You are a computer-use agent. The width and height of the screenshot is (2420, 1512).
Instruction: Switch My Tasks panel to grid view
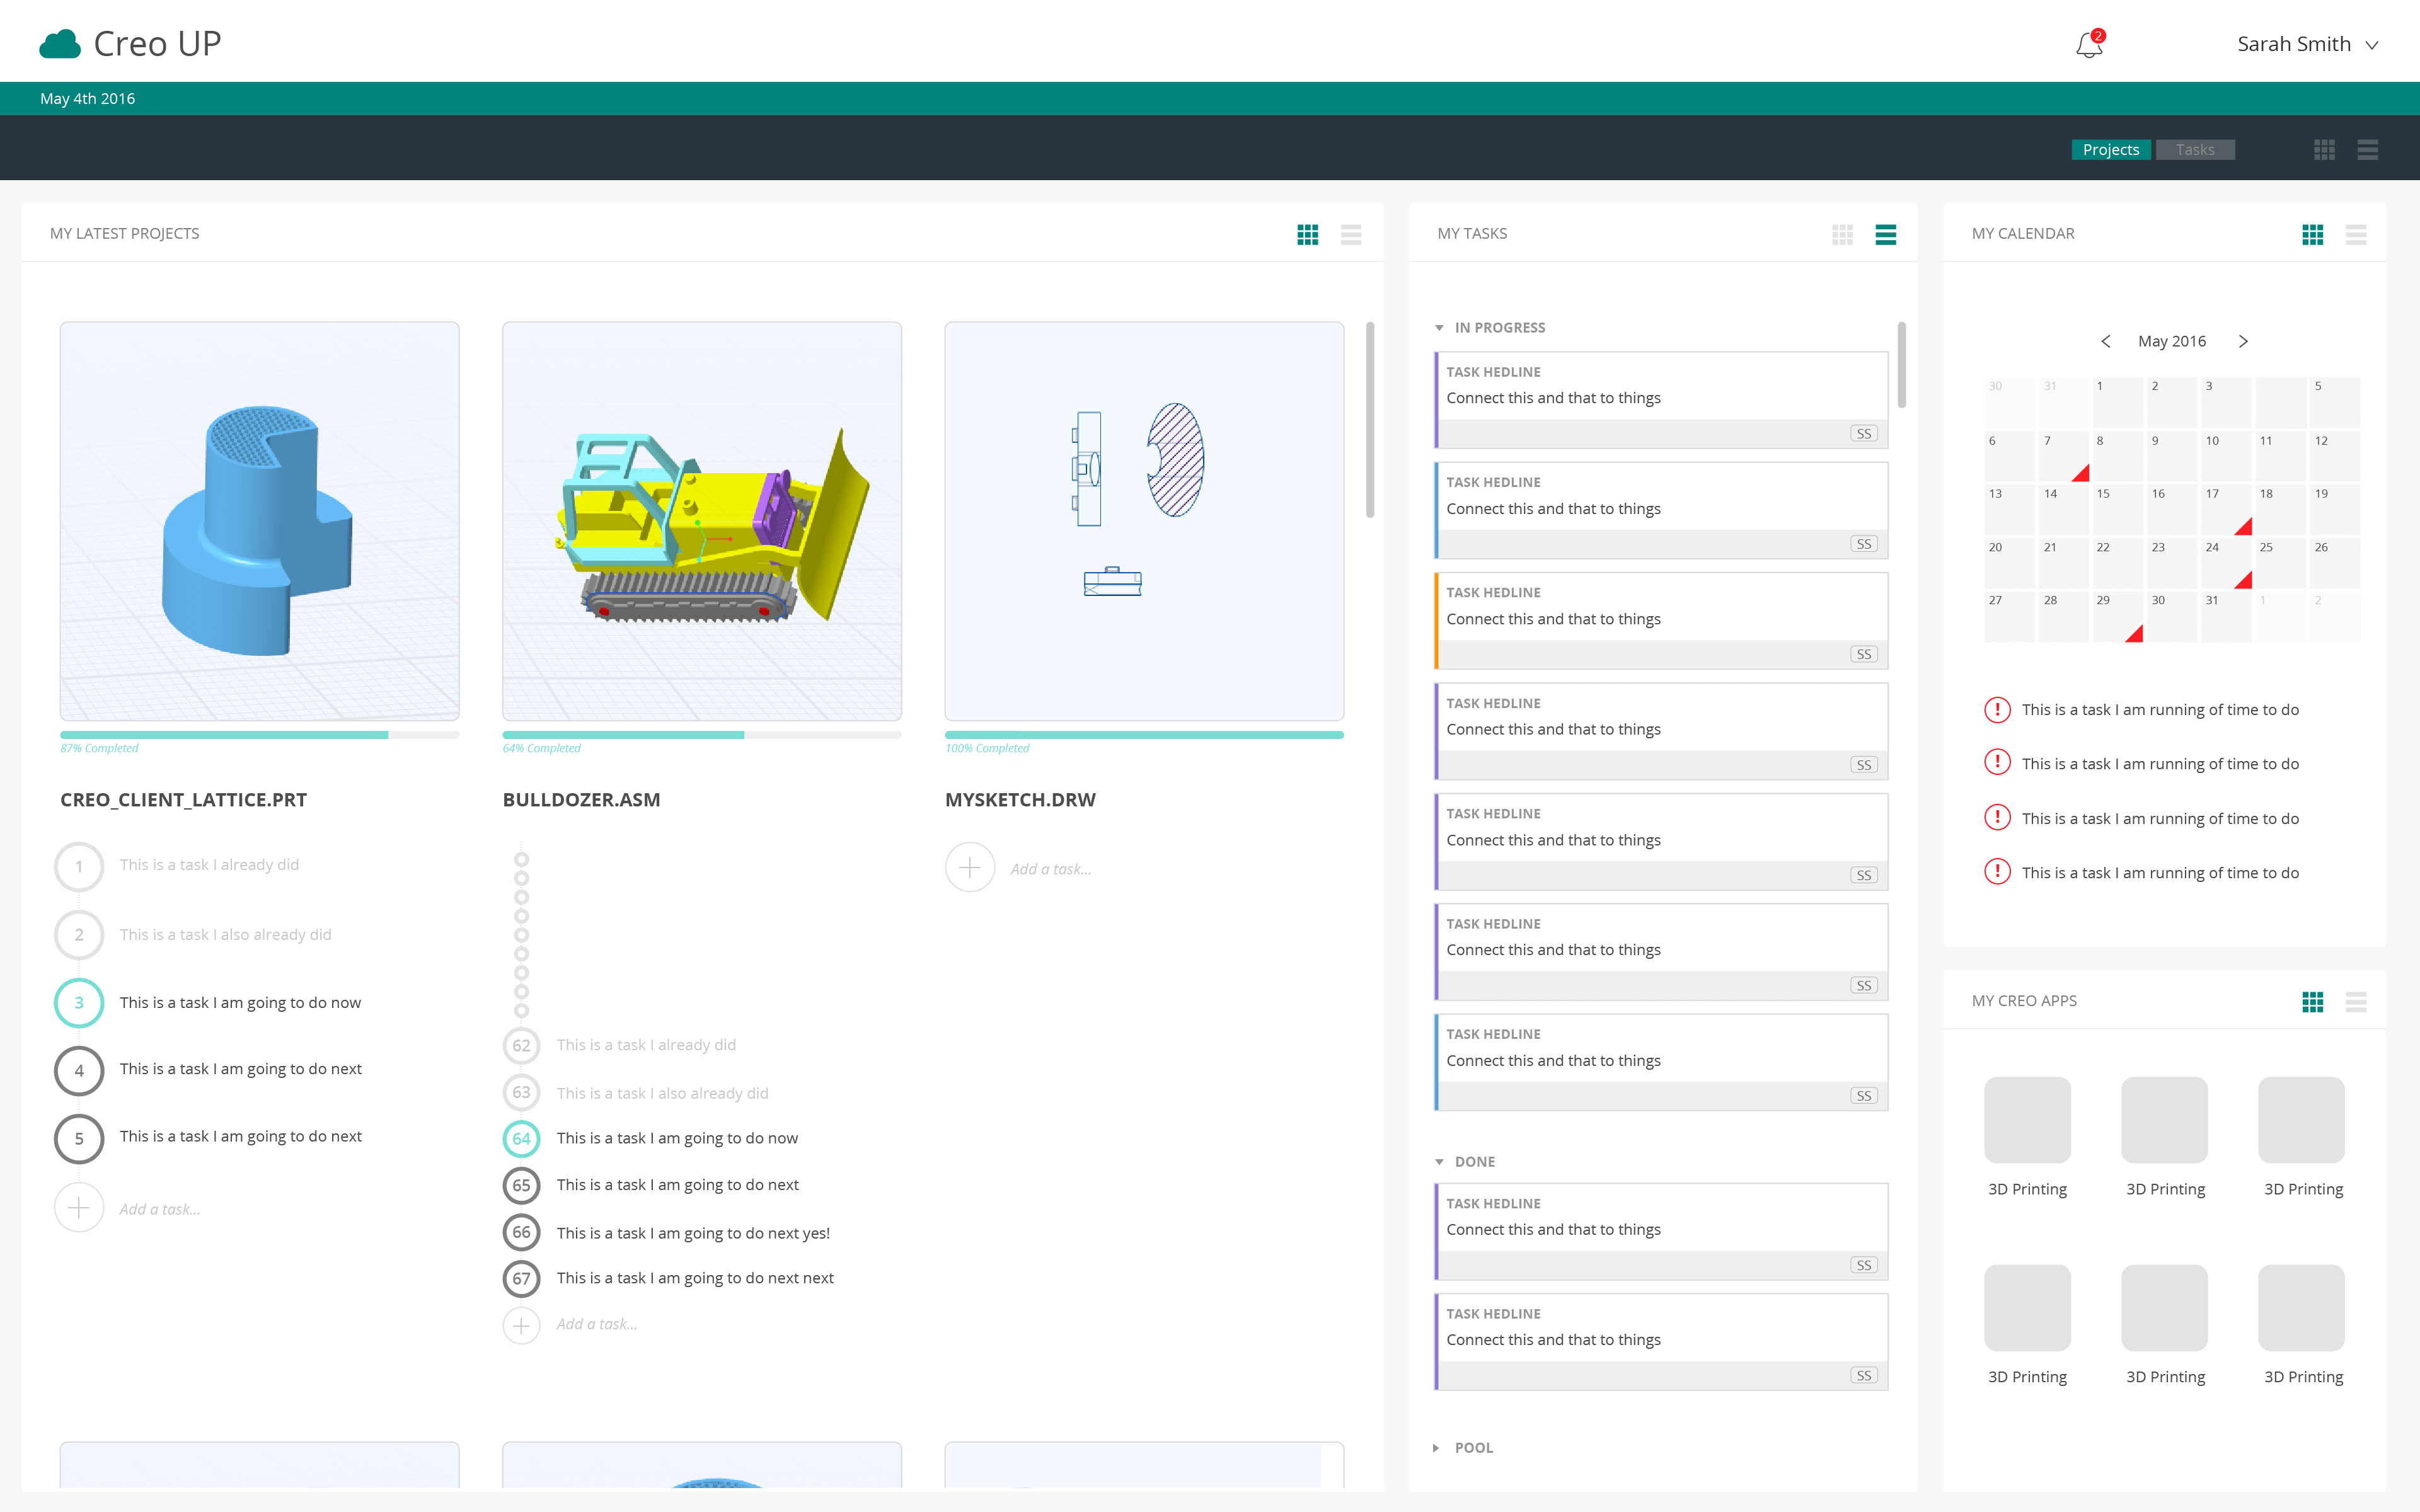pos(1843,234)
